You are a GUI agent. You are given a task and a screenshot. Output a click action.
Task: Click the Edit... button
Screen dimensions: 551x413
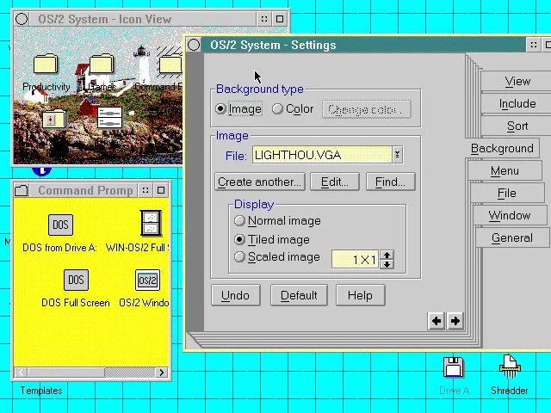pyautogui.click(x=335, y=182)
